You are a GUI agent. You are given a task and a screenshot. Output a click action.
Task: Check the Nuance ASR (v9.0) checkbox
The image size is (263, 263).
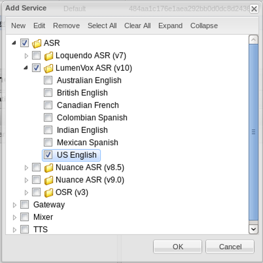point(36,180)
